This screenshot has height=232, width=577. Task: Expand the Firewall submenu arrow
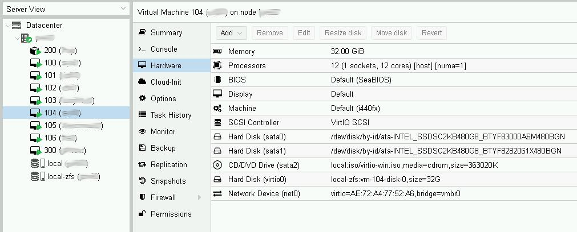[x=200, y=198]
